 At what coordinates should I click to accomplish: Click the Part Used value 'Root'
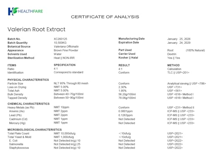170,50
